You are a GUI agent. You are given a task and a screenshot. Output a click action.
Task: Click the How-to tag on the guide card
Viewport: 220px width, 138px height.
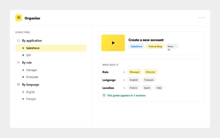(x=172, y=46)
